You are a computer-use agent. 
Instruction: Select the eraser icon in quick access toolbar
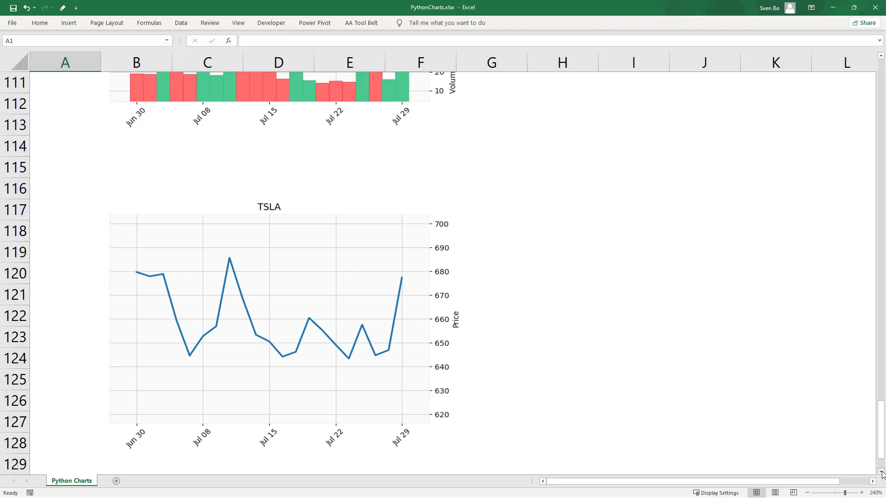coord(62,8)
